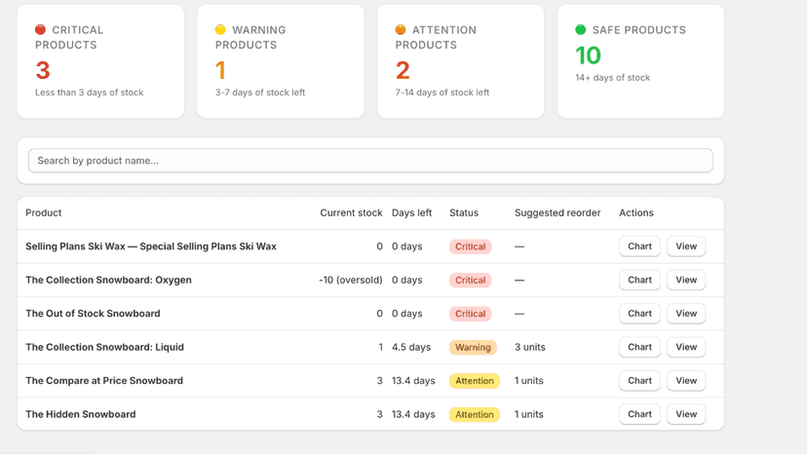Click the green Safe Products status dot

581,30
